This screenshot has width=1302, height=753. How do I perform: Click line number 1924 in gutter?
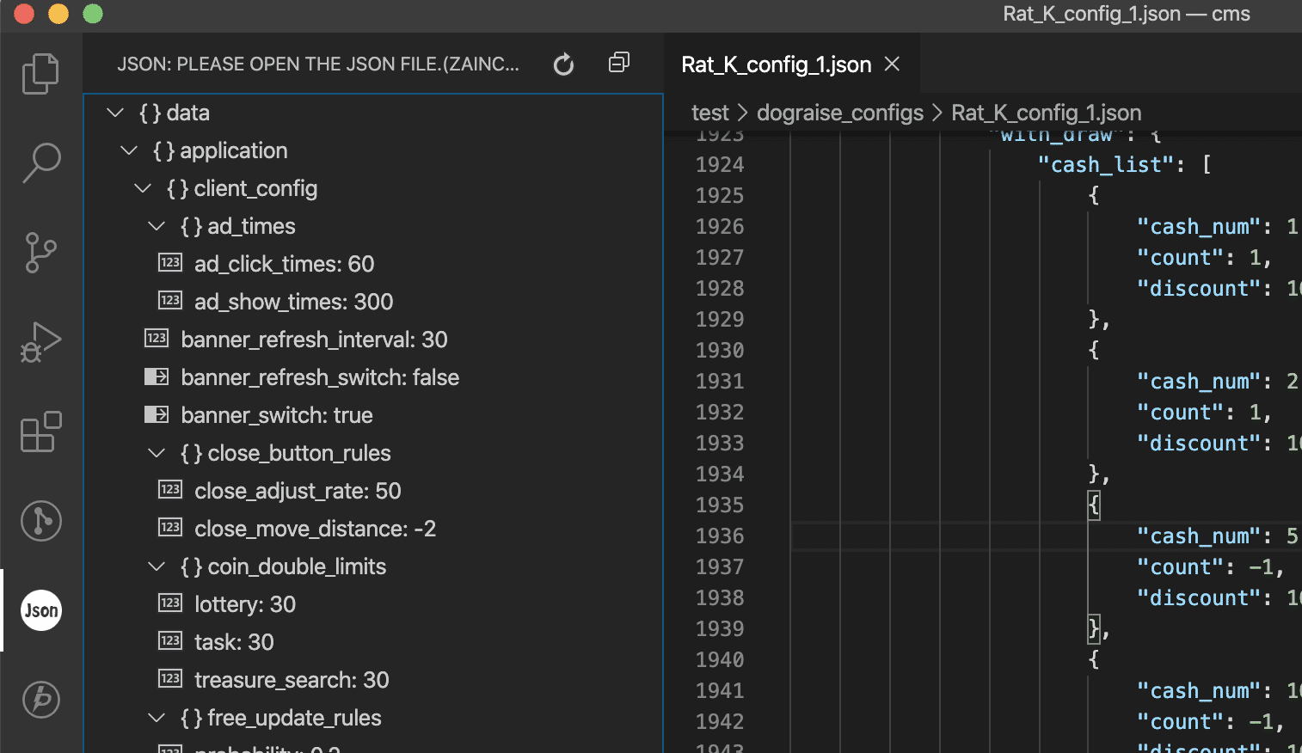point(720,164)
